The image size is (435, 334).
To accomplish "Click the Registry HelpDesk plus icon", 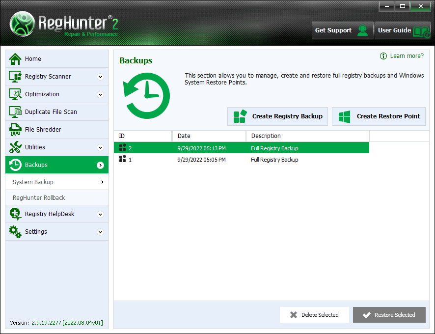I will pyautogui.click(x=15, y=214).
